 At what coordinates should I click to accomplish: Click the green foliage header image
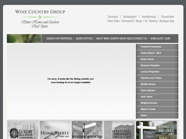[x=24, y=39]
